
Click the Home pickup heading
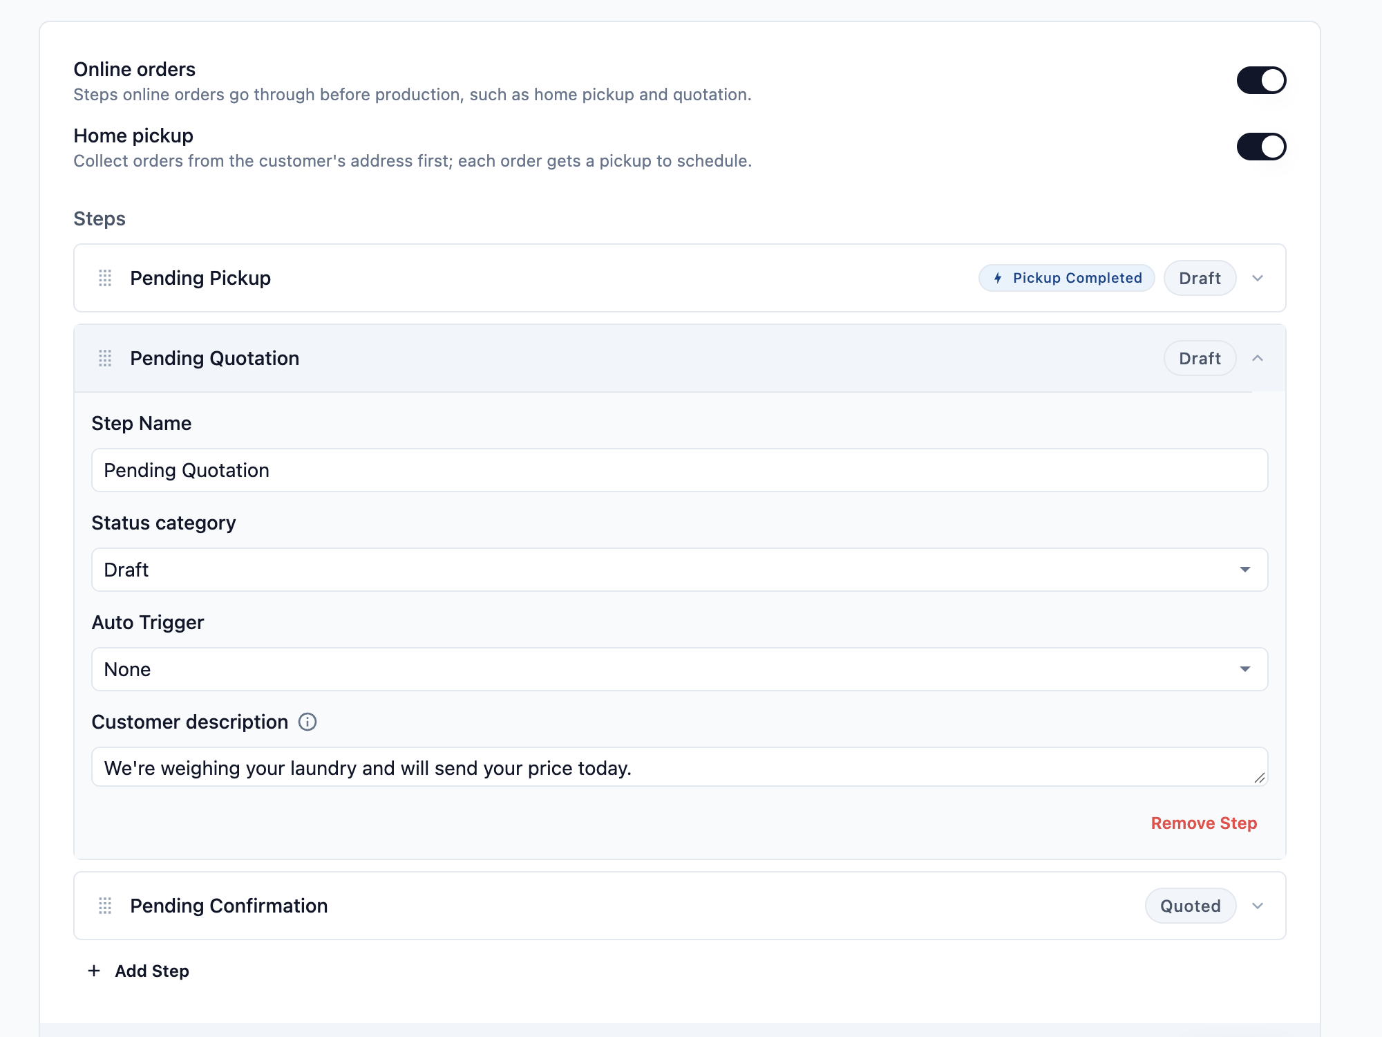133,136
